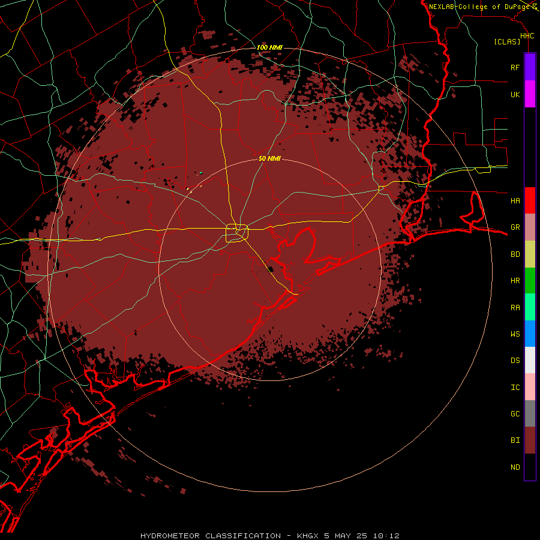
Task: Click the HYDROMETEOR CLASSIFICATION title text
Action: (211, 536)
